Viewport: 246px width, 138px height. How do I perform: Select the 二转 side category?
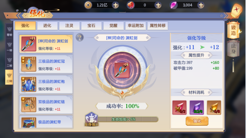tap(9, 62)
